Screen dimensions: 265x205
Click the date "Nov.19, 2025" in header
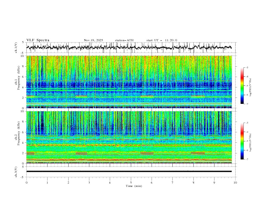tap(93, 40)
